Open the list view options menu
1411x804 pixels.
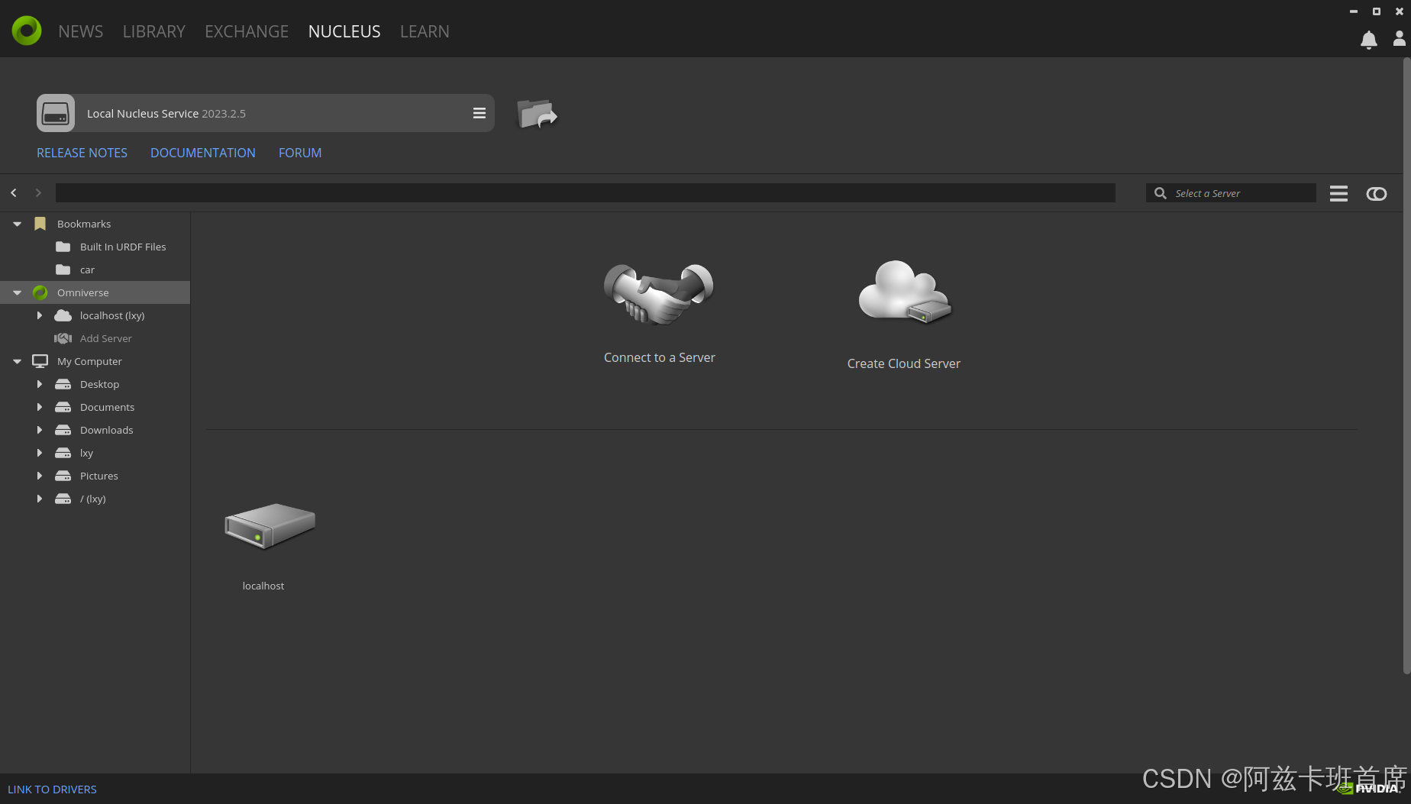coord(1338,193)
